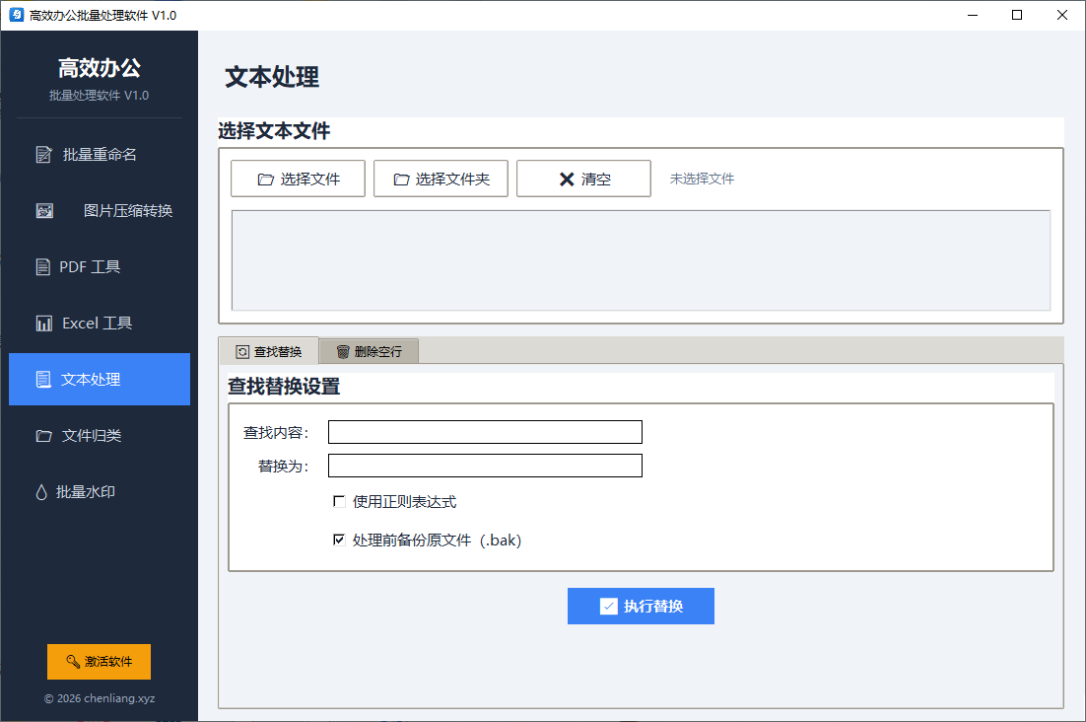Open 文件归类 sidebar item

click(100, 435)
